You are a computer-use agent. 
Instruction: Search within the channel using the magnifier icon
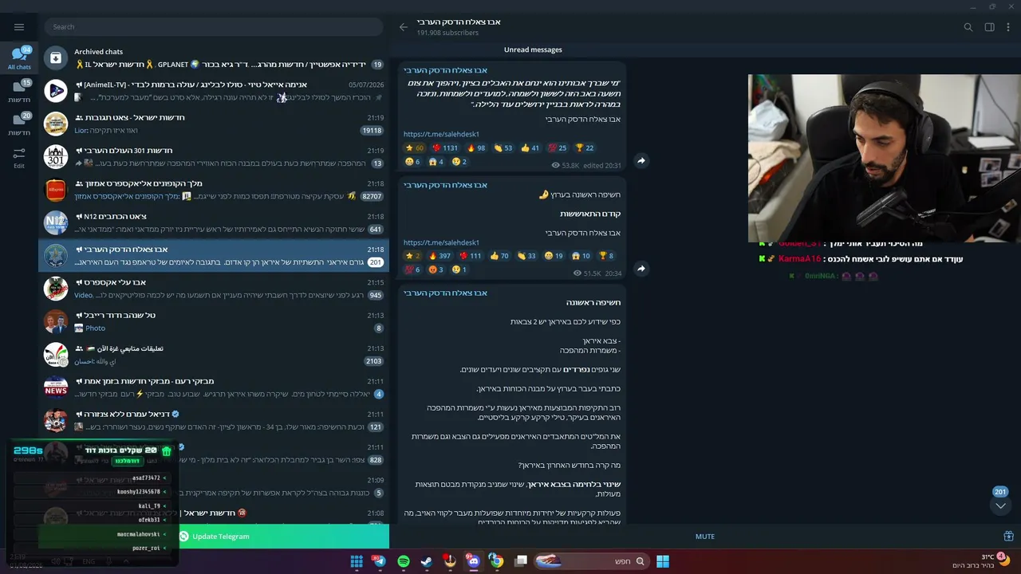(968, 27)
